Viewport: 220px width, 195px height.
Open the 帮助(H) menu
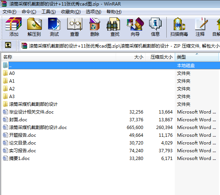(x=114, y=12)
